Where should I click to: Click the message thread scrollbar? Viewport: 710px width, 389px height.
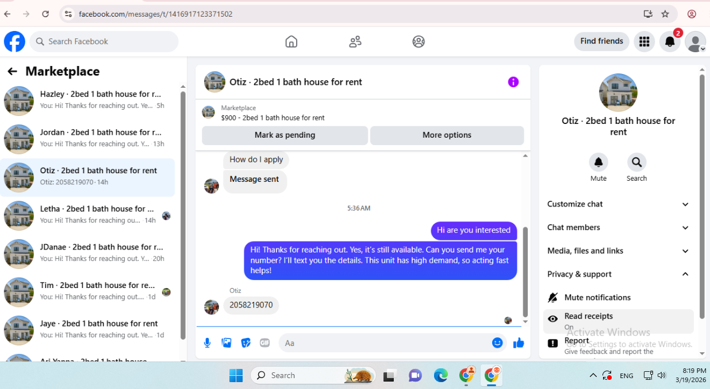pyautogui.click(x=525, y=273)
